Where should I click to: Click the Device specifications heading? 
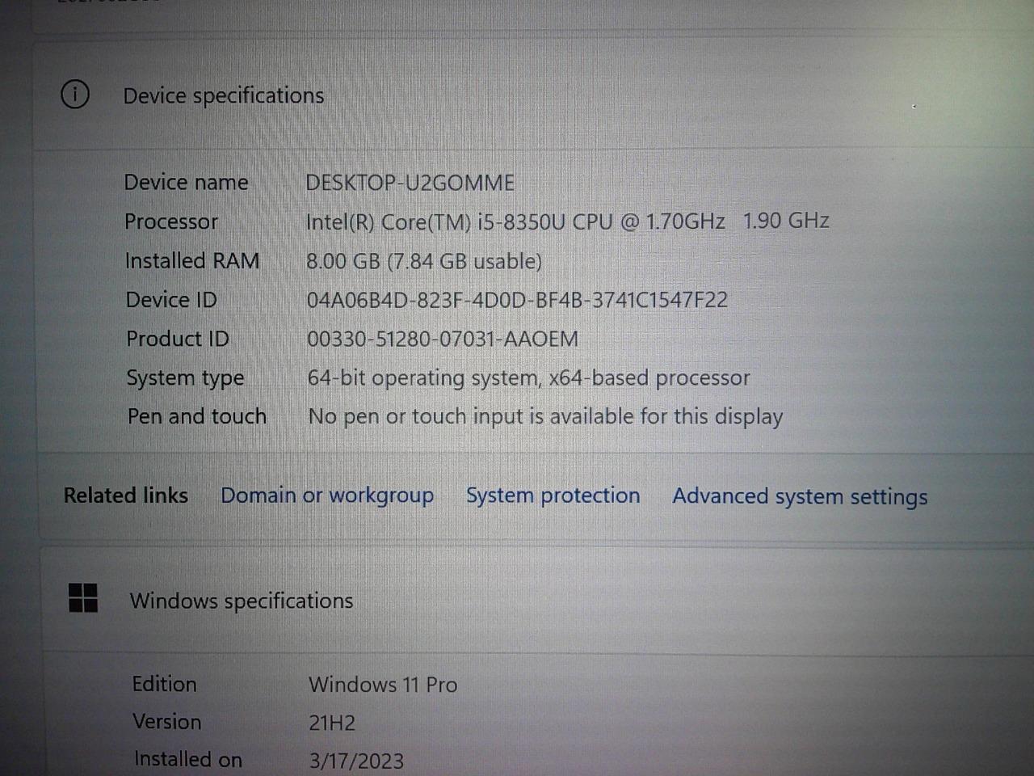(224, 95)
